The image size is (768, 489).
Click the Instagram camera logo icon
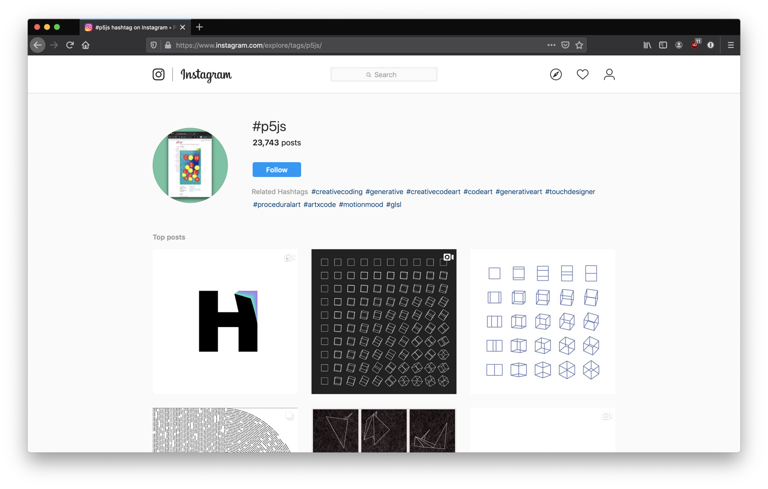(158, 74)
